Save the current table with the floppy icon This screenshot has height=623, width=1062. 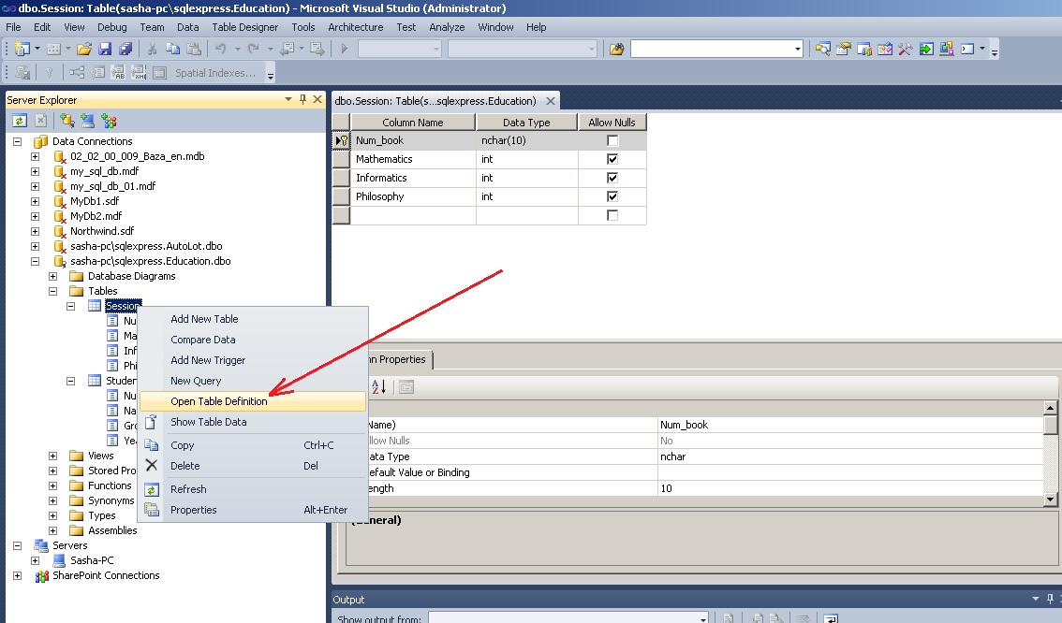105,49
